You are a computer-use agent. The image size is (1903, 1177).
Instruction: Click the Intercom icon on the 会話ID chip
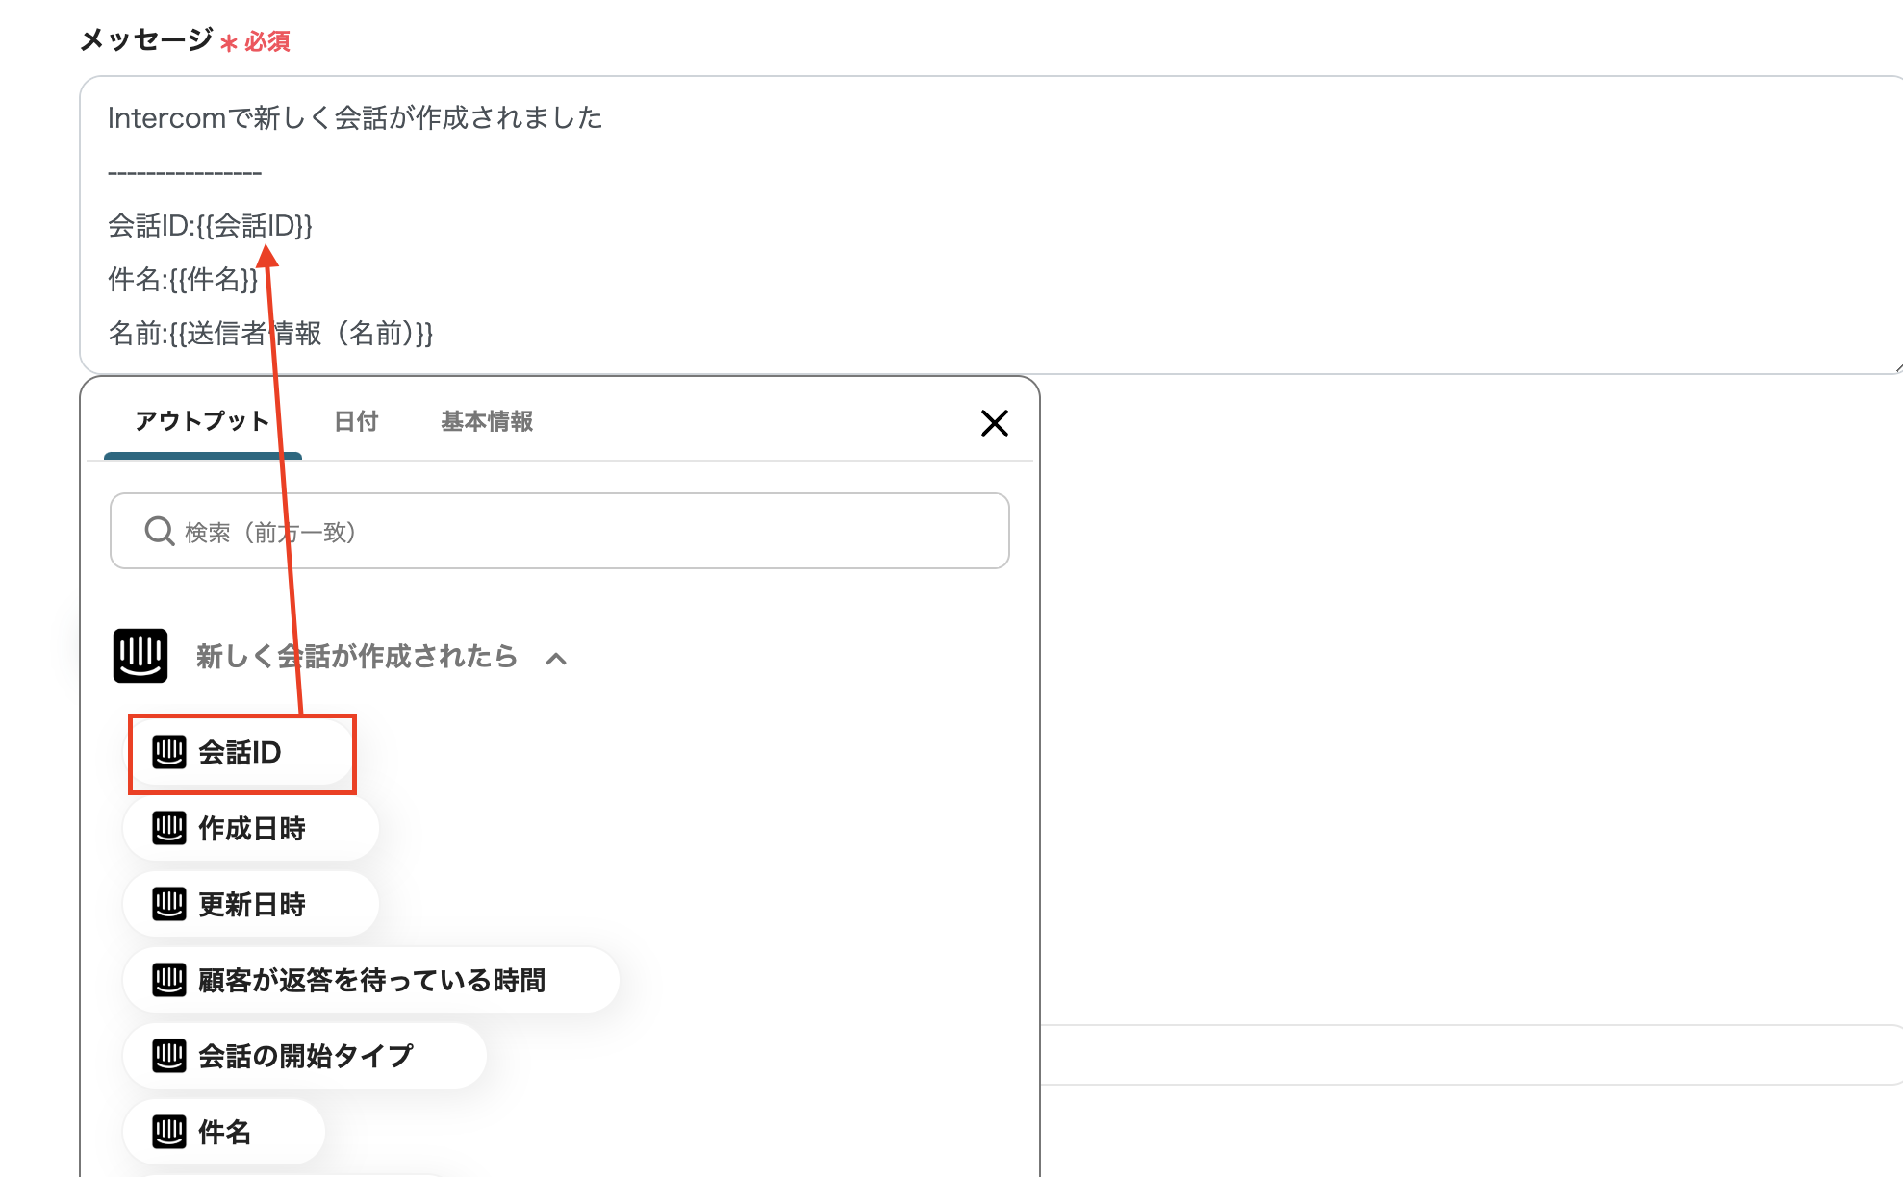pyautogui.click(x=170, y=754)
